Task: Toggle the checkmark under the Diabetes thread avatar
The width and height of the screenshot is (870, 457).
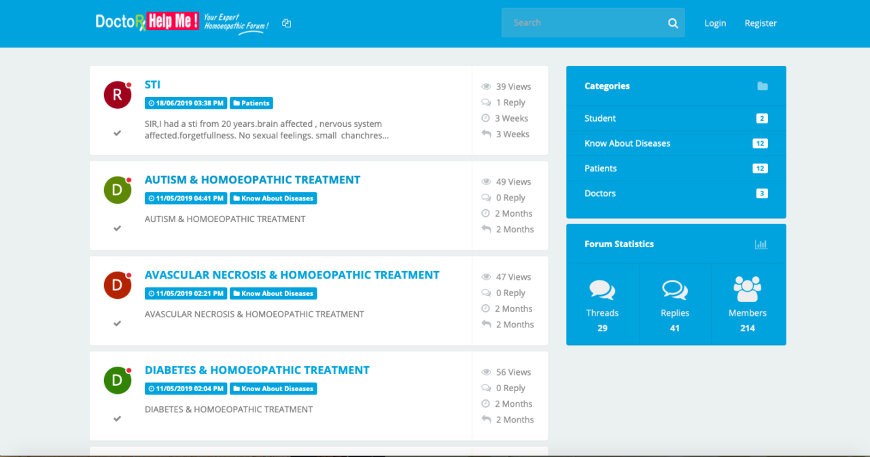Action: tap(117, 418)
